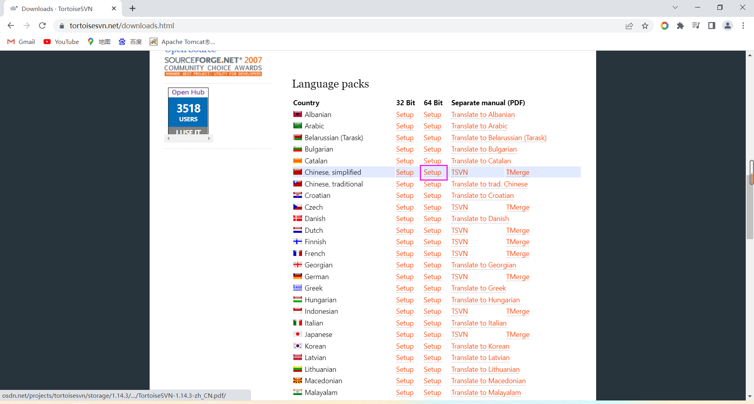Screen dimensions: 754x404
Task: Open Chrome three-dot menu
Action: (x=743, y=26)
